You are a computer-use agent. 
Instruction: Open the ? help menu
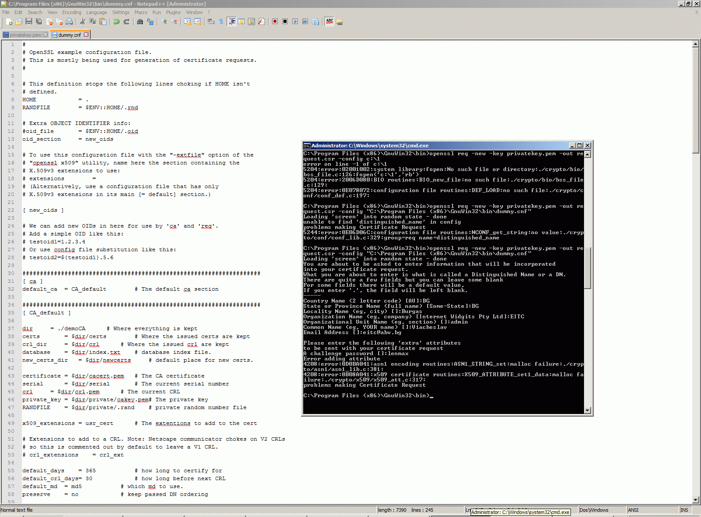pos(209,12)
